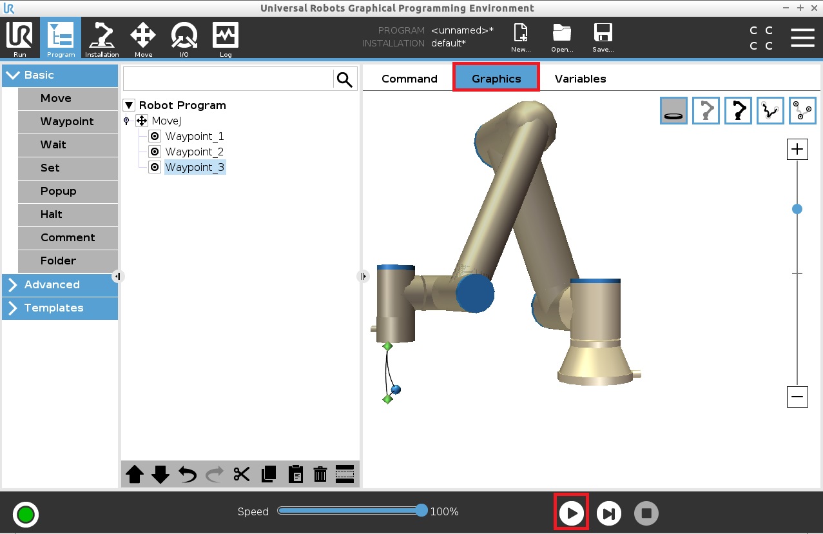
Task: Toggle gray shadow robot arm view
Action: (706, 110)
